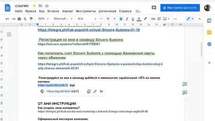Screen dimensions: 215x121
Task: Add comment from the toolbar
Action: pos(159,19)
